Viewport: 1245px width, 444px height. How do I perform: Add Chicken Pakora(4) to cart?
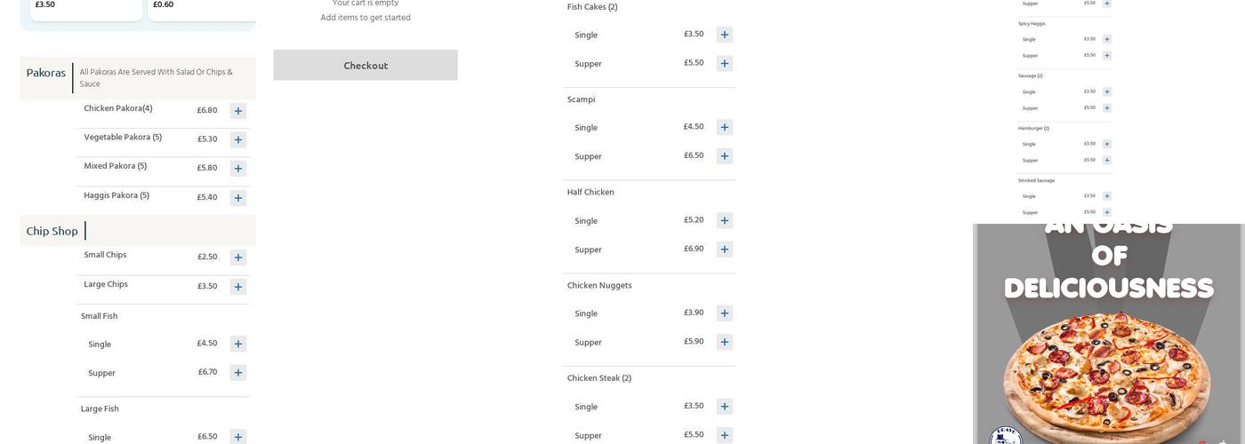pos(237,111)
